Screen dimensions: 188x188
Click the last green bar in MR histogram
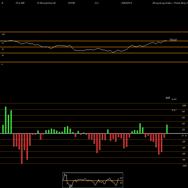167,129
